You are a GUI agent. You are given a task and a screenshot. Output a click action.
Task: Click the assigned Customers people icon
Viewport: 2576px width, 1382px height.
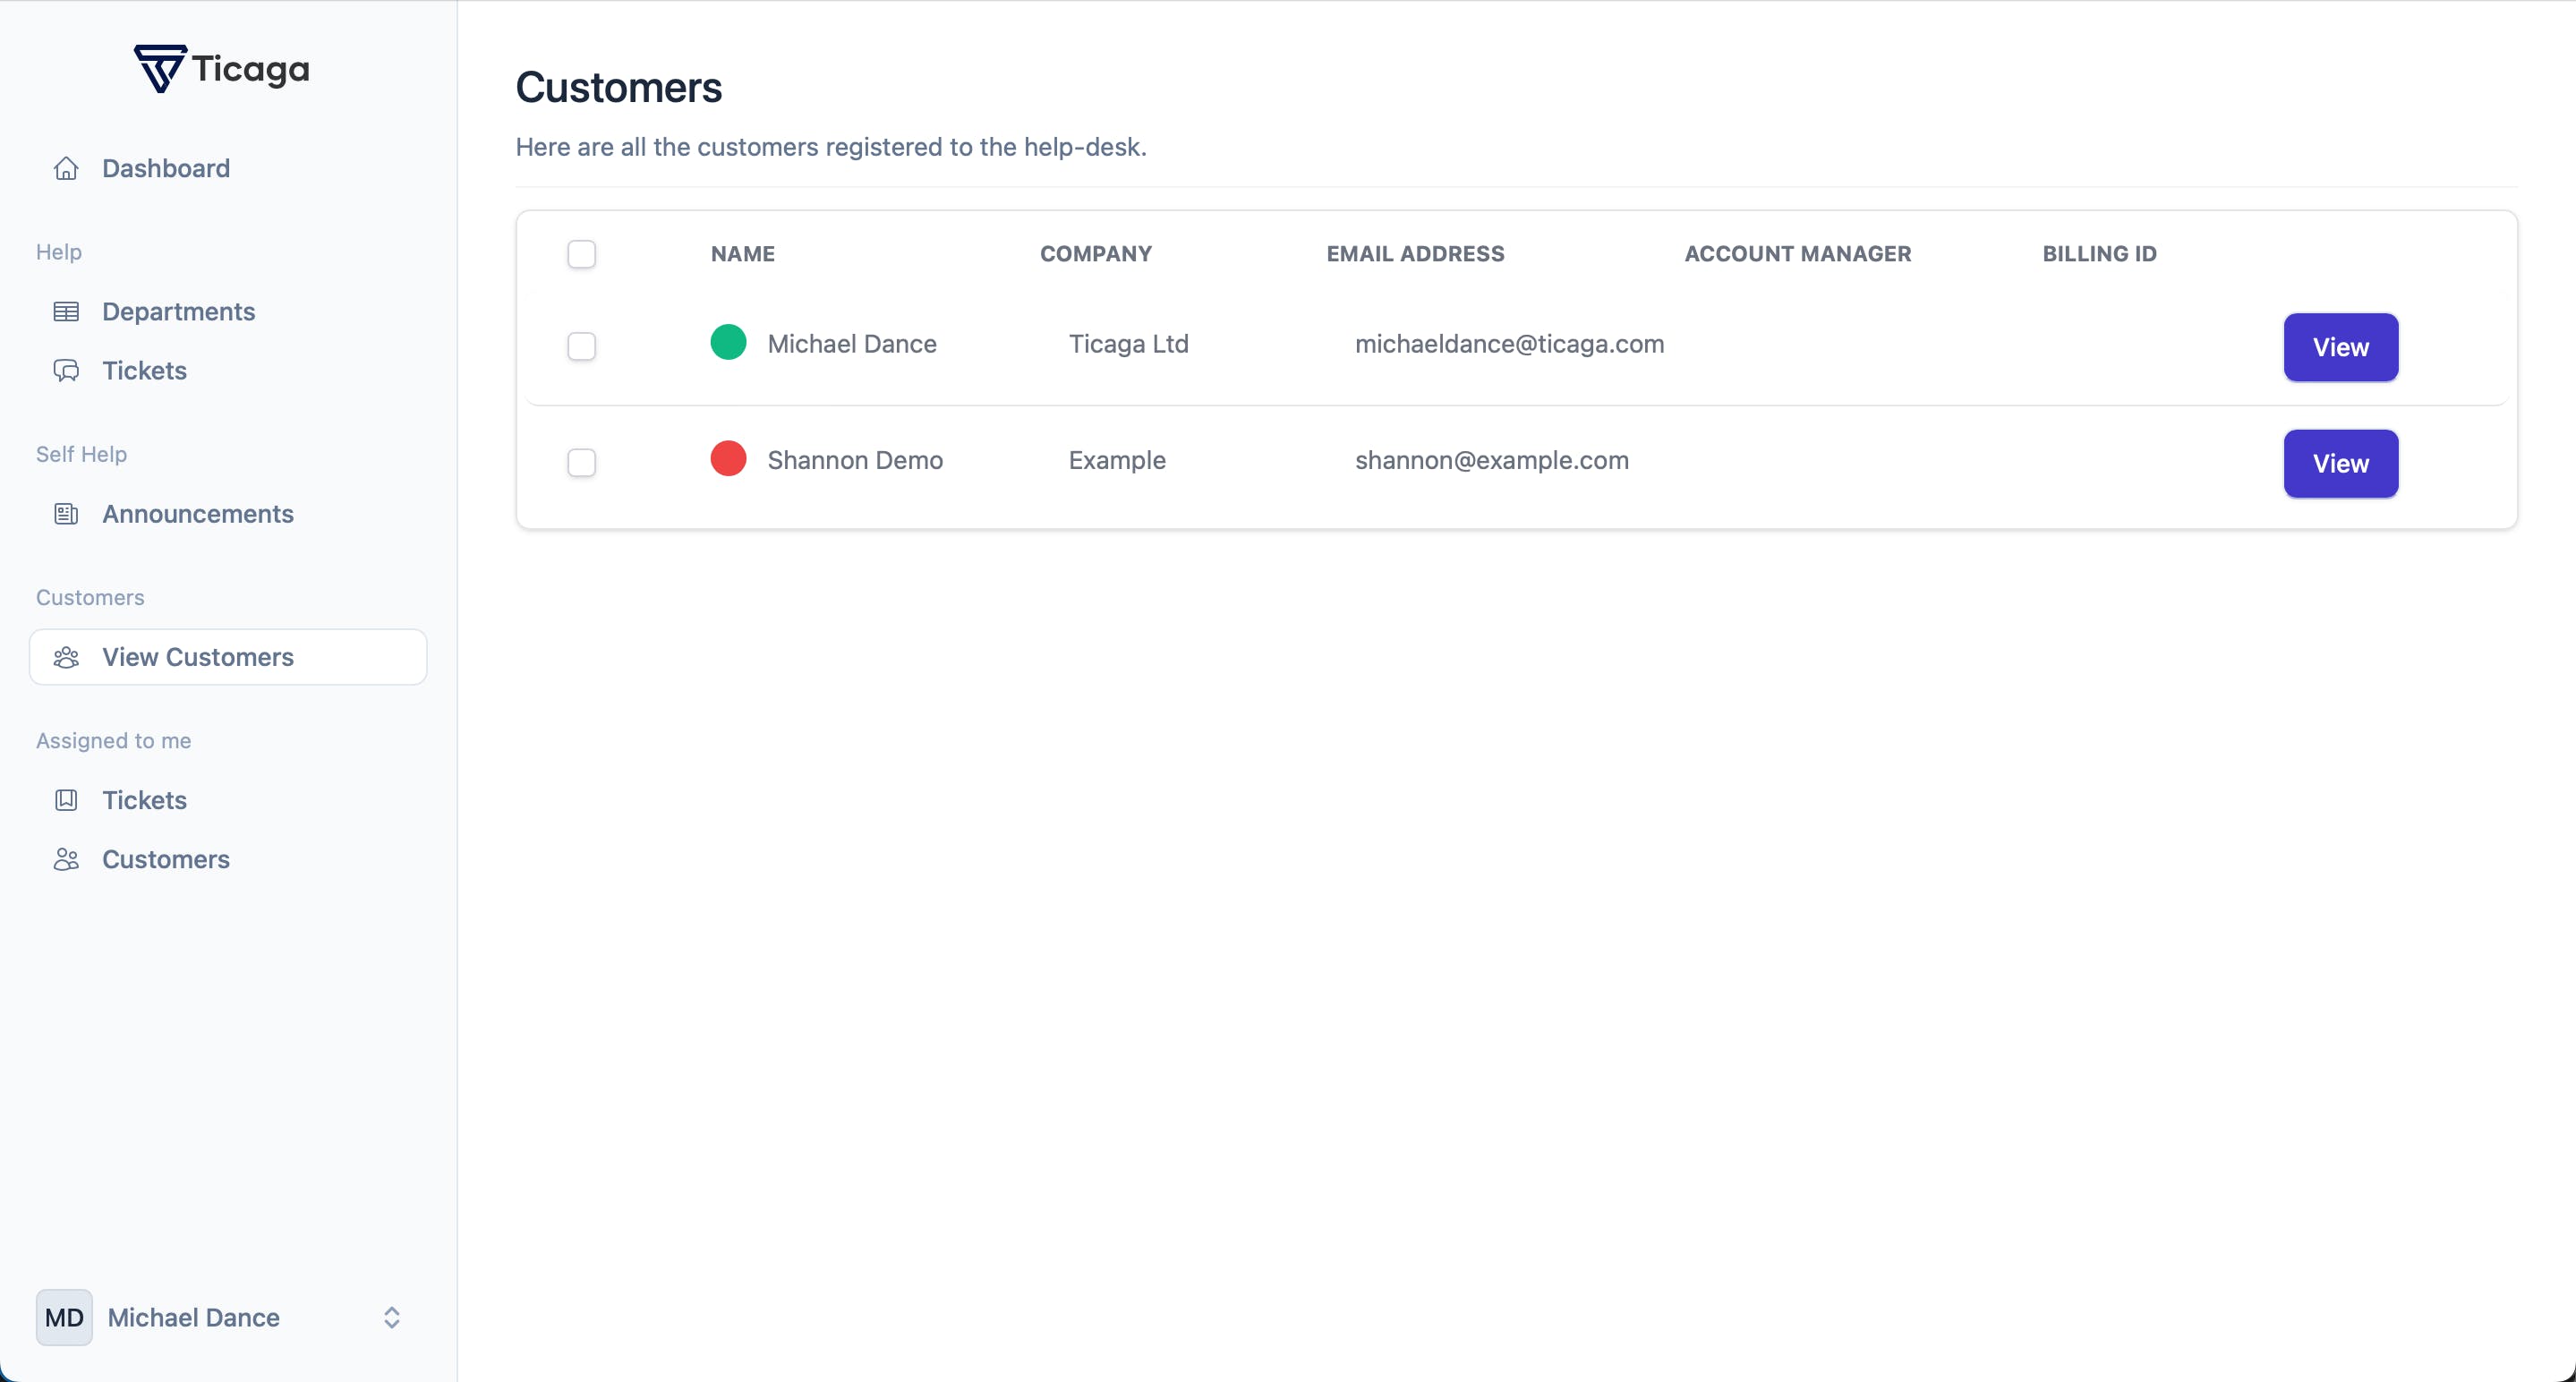point(66,859)
